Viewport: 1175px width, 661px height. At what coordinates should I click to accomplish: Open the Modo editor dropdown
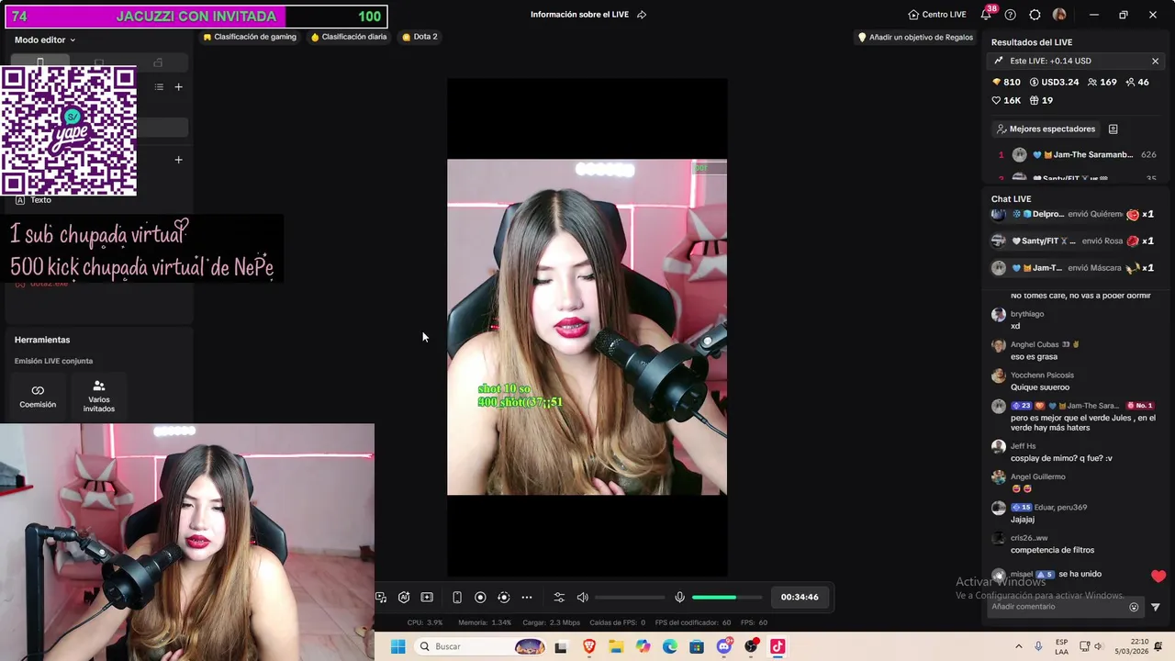[45, 39]
